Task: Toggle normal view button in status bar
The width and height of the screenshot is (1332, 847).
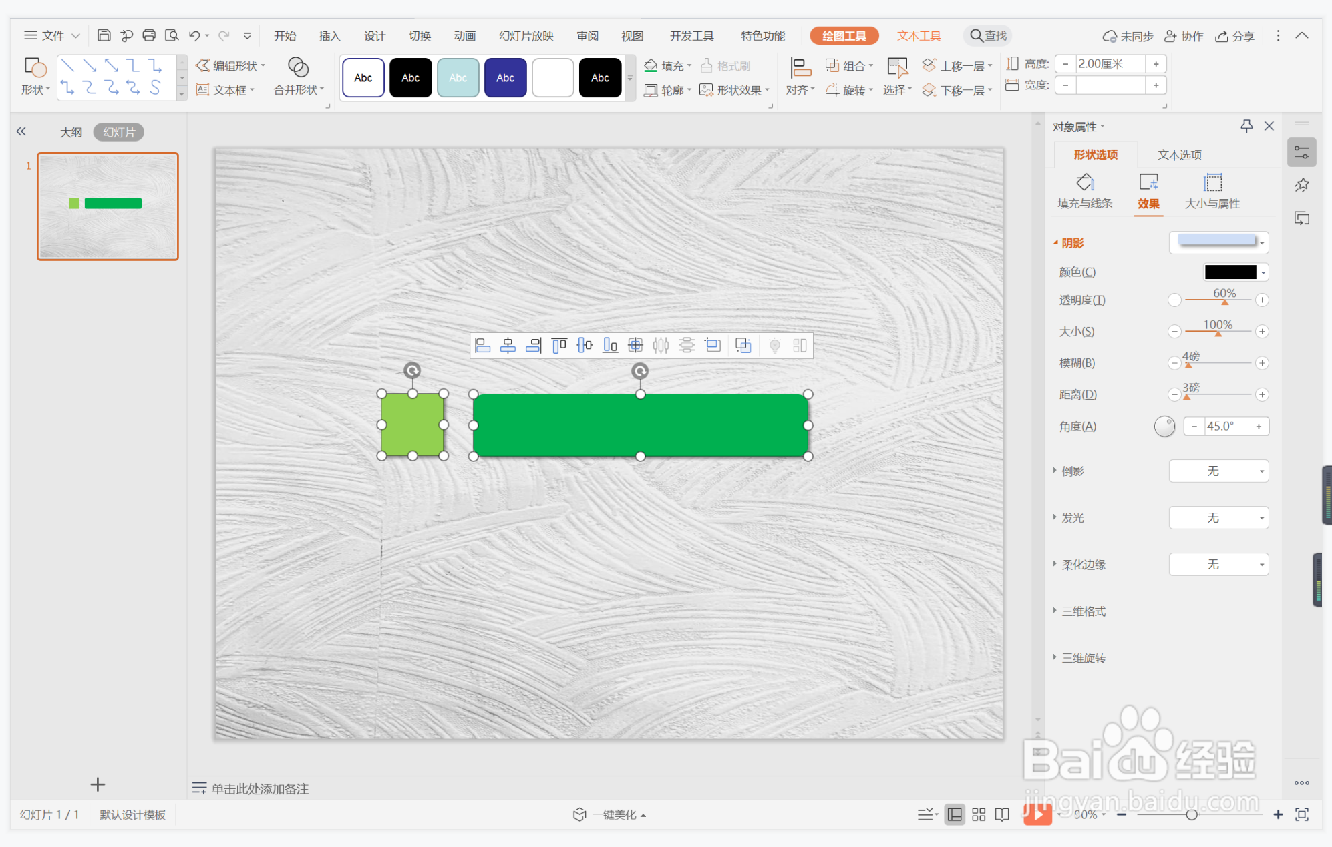Action: click(955, 814)
